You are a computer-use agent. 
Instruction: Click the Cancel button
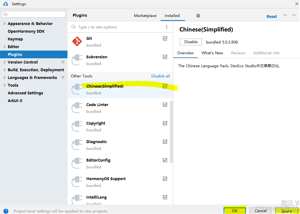[x=260, y=211]
